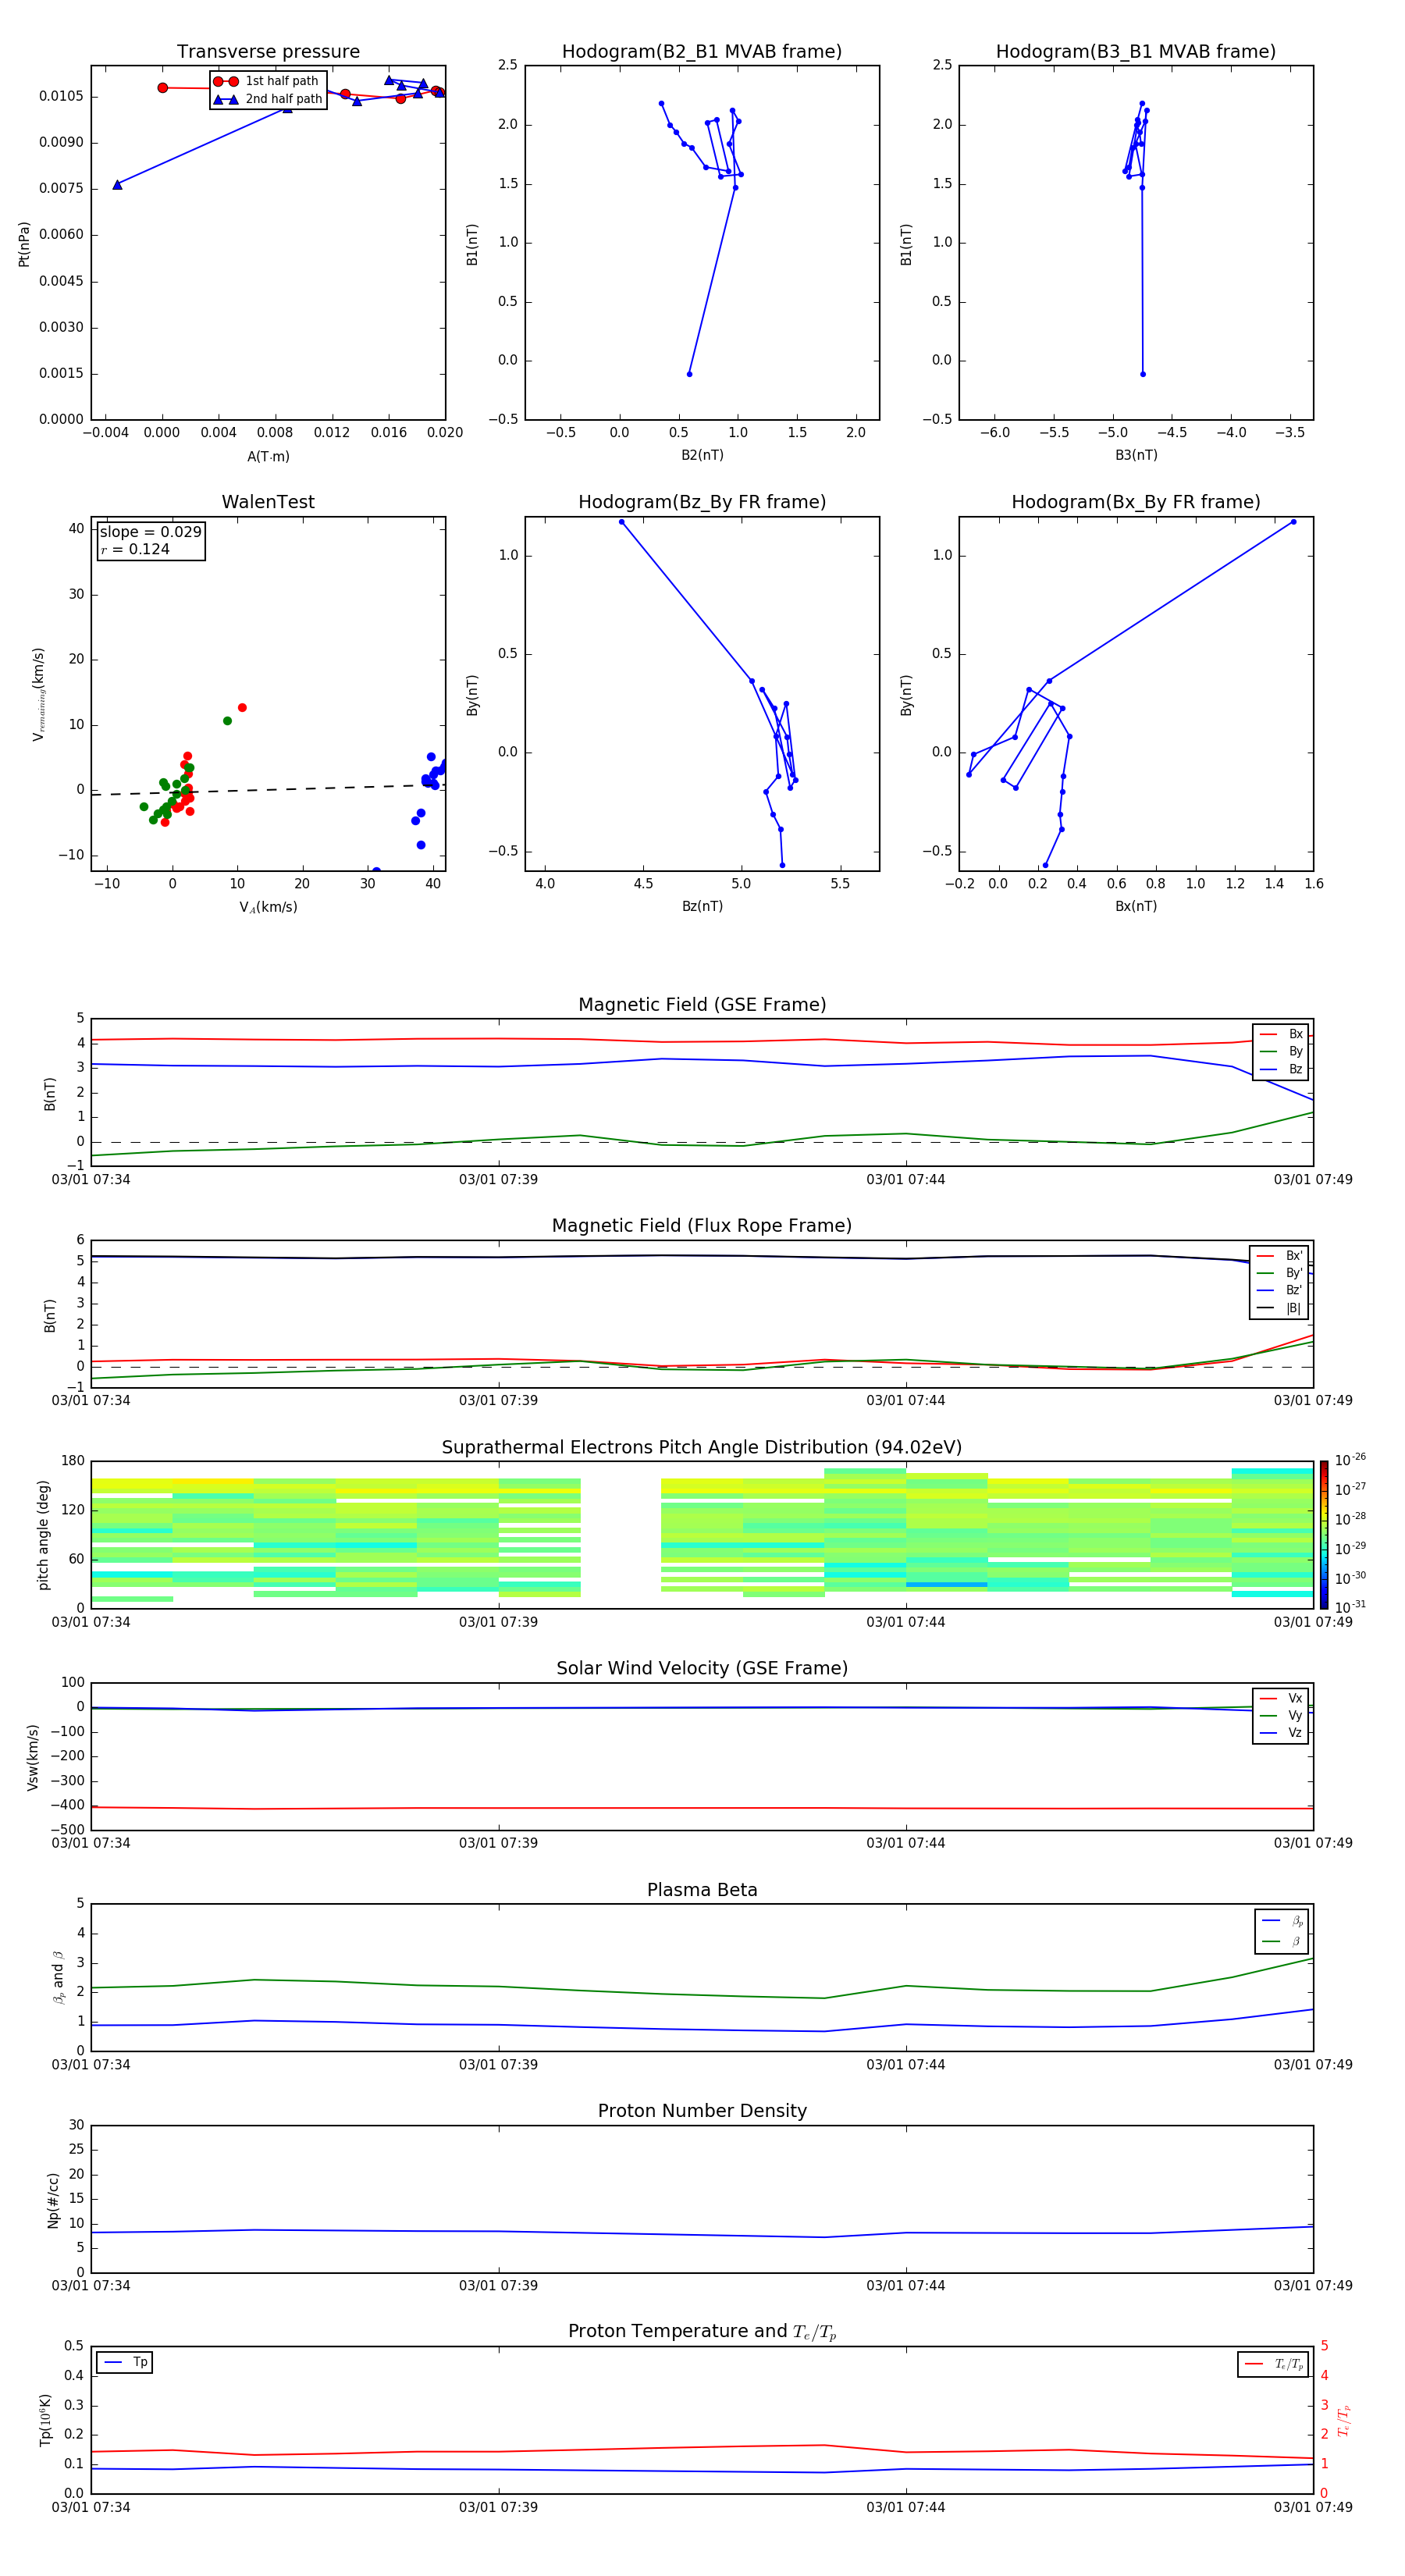Click the '|B|' legend entry in flux rope frame
1405x2576 pixels.
point(1279,1308)
